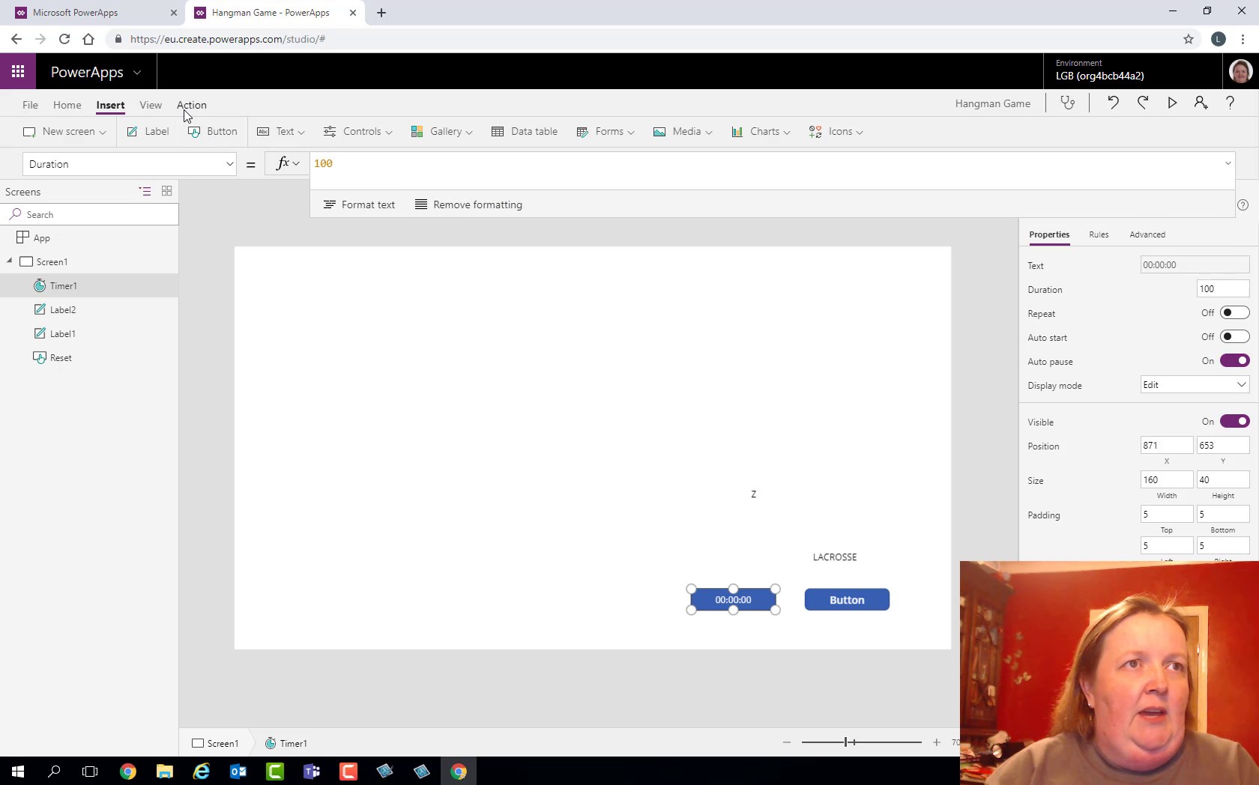Open the Gallery dropdown
The width and height of the screenshot is (1259, 785).
click(441, 132)
